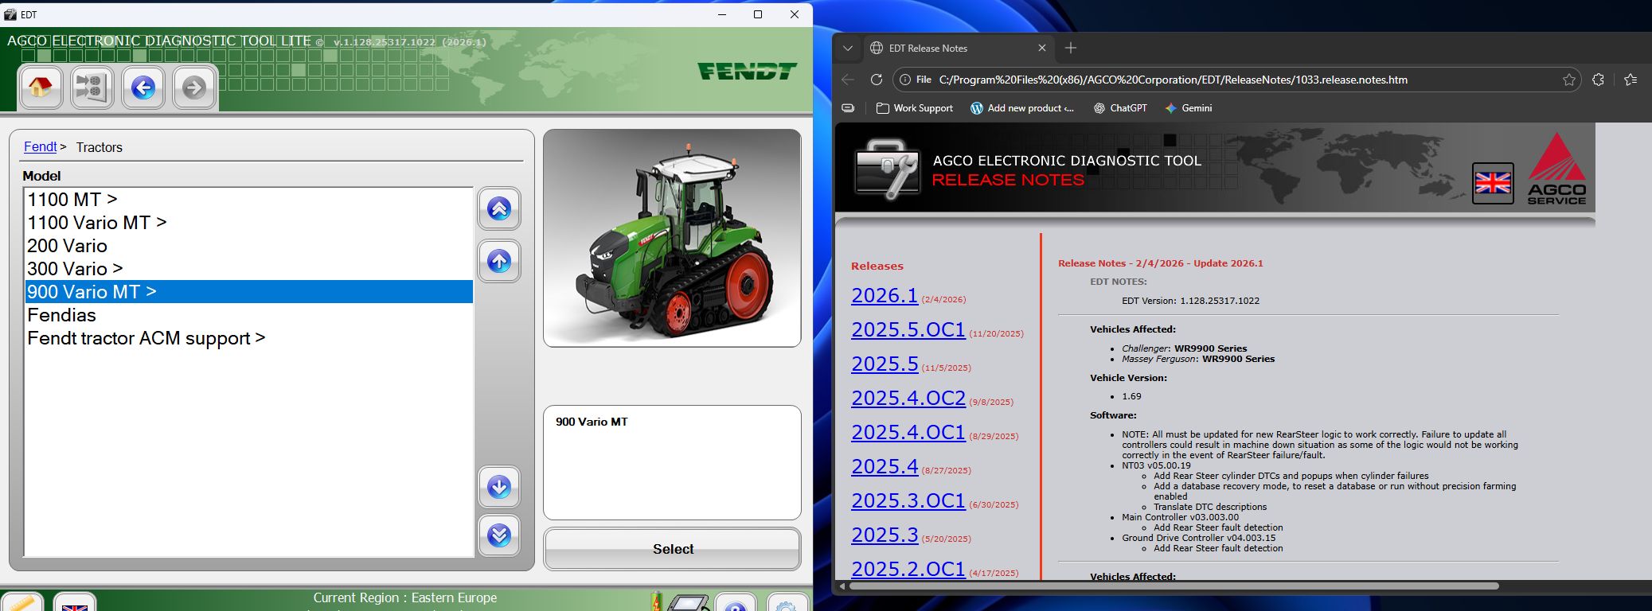Image resolution: width=1652 pixels, height=611 pixels.
Task: Open the ECU connection tool icon in EDT
Action: [x=92, y=87]
